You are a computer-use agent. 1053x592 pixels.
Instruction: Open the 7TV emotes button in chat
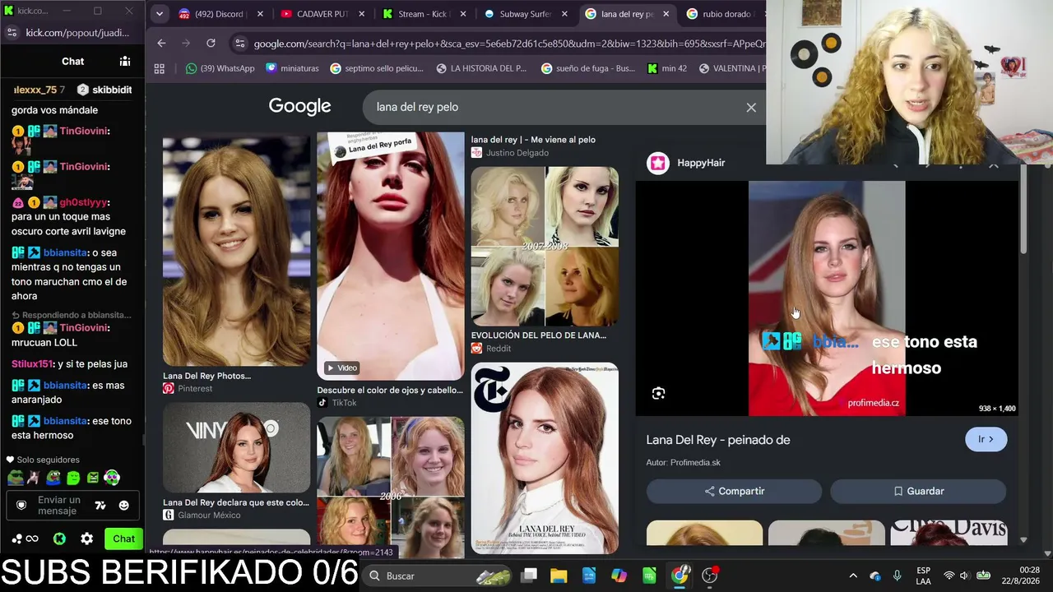click(x=100, y=506)
